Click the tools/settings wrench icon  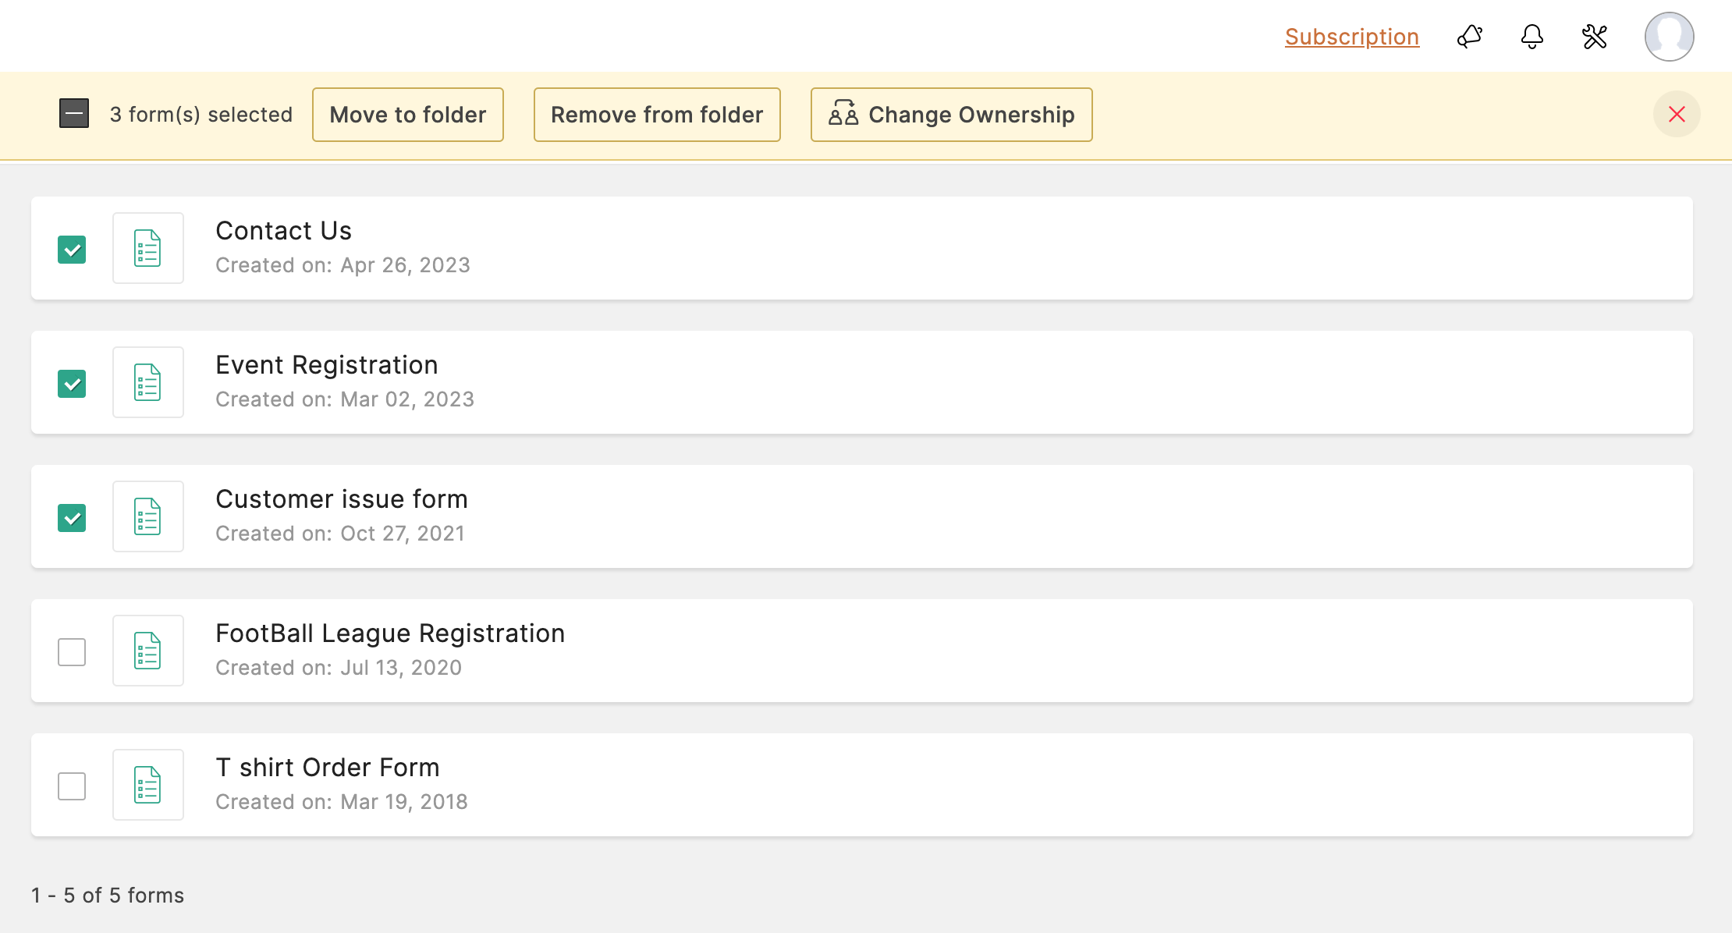coord(1594,34)
